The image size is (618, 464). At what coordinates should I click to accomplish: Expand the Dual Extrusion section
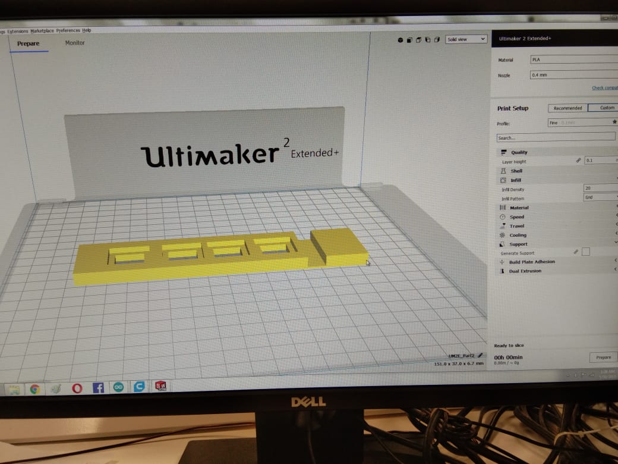coord(557,271)
